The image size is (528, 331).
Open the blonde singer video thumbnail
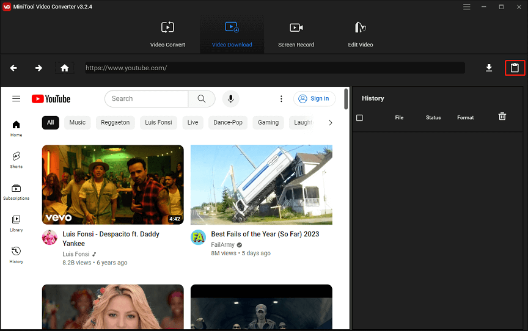tap(113, 307)
